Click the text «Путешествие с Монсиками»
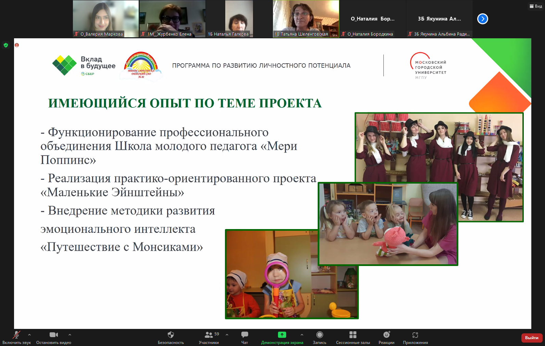 click(x=122, y=247)
